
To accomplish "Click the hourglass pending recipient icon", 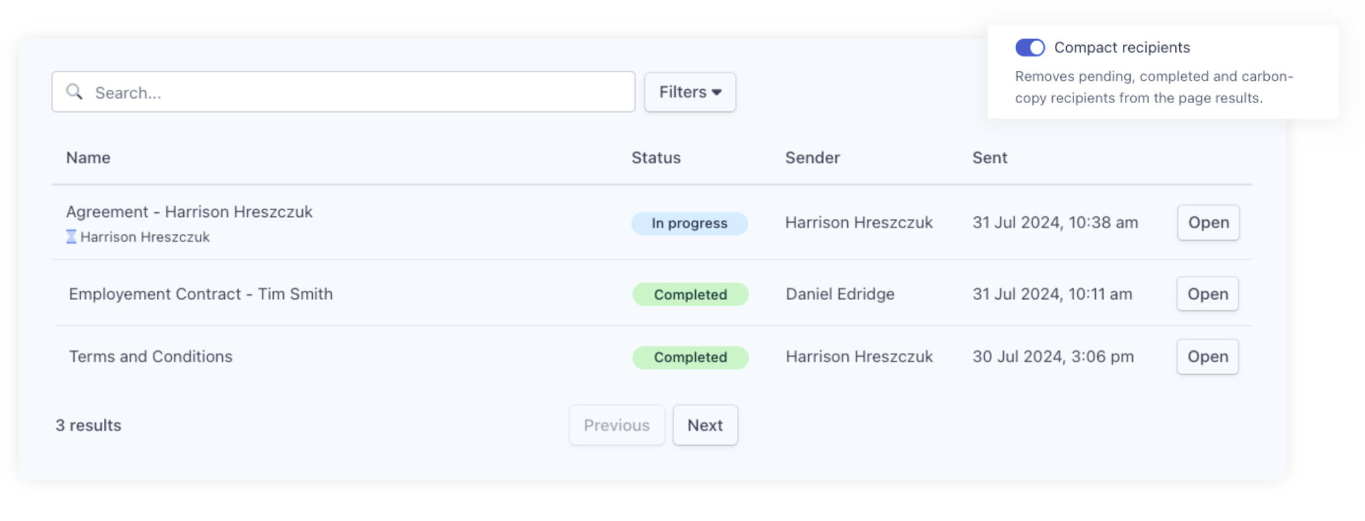I will [x=71, y=237].
